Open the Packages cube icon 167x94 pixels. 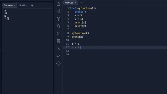point(58,19)
